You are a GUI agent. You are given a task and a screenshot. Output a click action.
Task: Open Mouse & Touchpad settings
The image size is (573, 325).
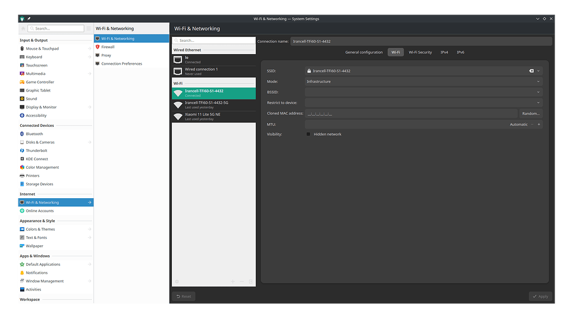[x=55, y=49]
